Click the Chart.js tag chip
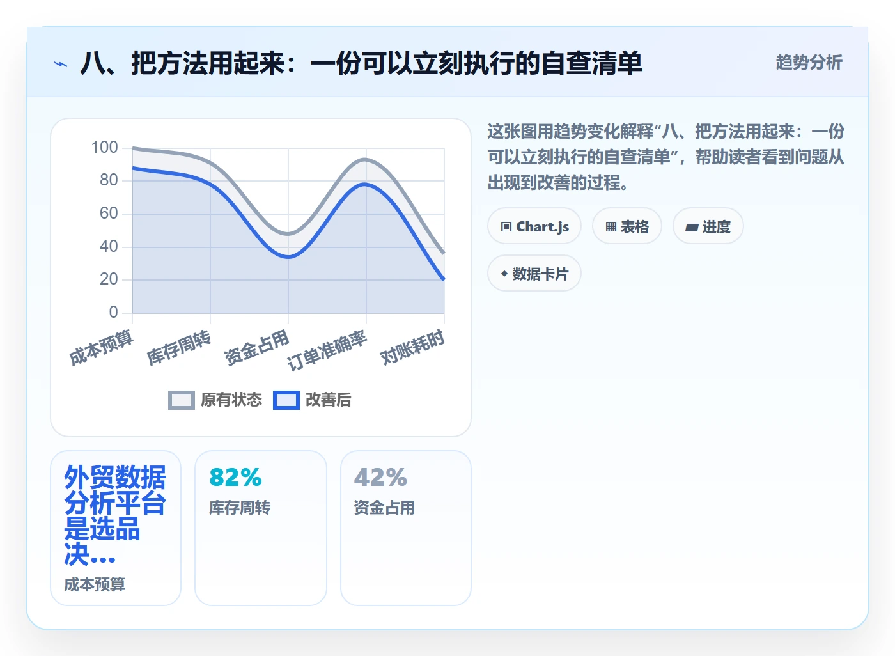 (x=534, y=226)
